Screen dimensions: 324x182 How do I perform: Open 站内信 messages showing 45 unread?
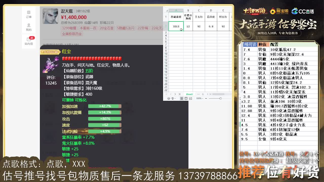click(x=29, y=40)
